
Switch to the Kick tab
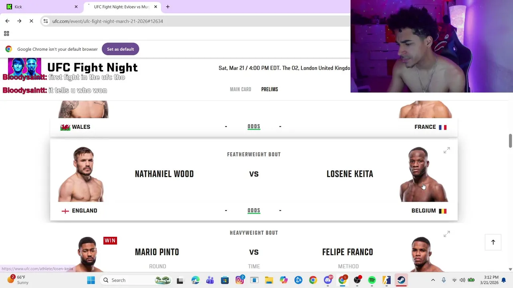pos(42,7)
